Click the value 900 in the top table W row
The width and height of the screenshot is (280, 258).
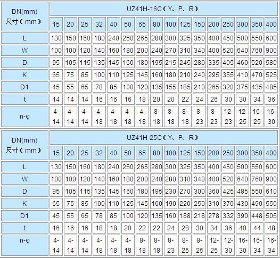271,51
